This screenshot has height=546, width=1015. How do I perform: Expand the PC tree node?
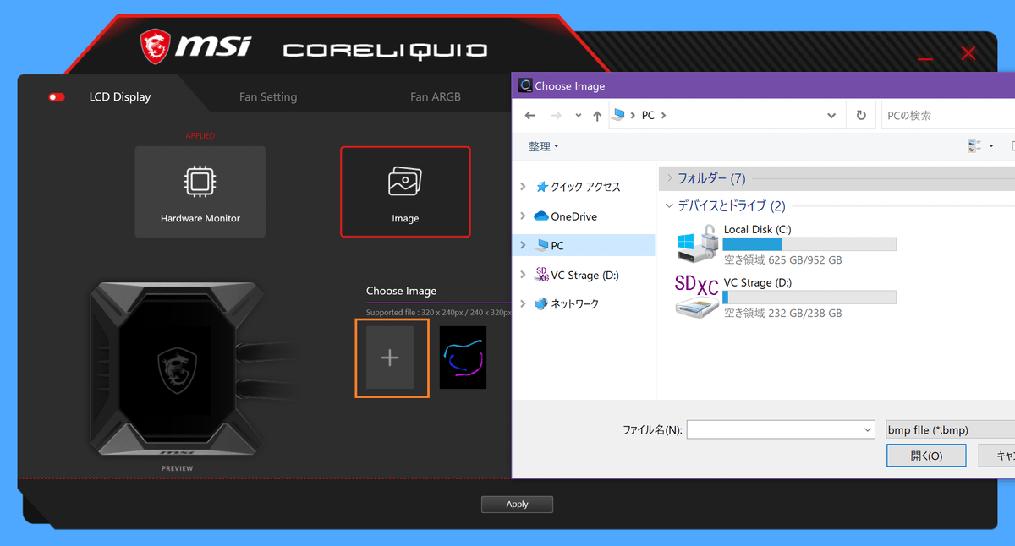tap(524, 245)
